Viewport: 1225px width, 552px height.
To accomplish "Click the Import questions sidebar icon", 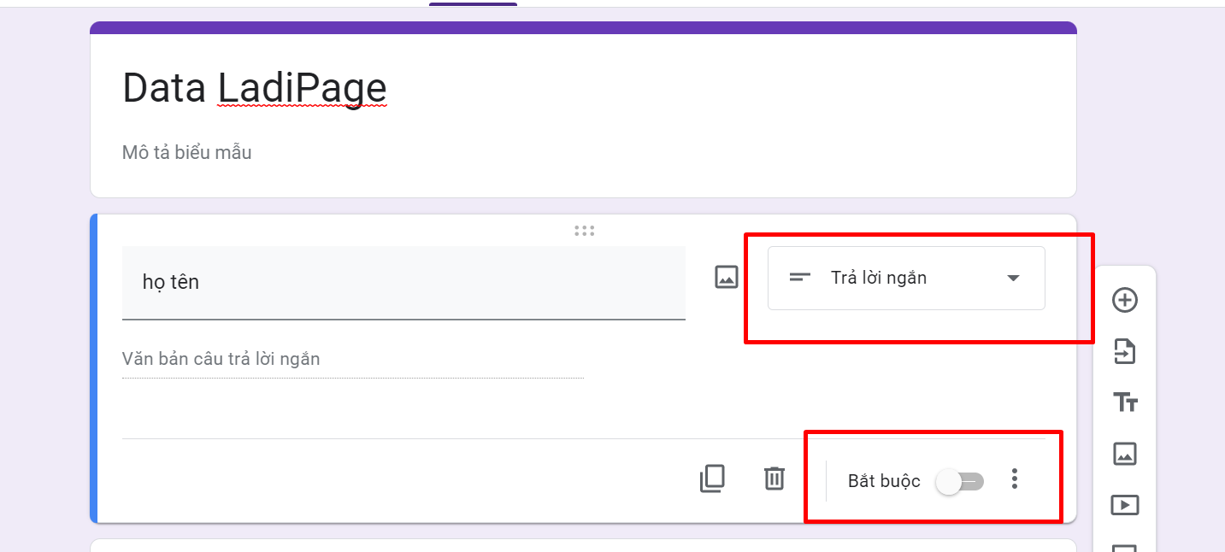I will [1124, 351].
